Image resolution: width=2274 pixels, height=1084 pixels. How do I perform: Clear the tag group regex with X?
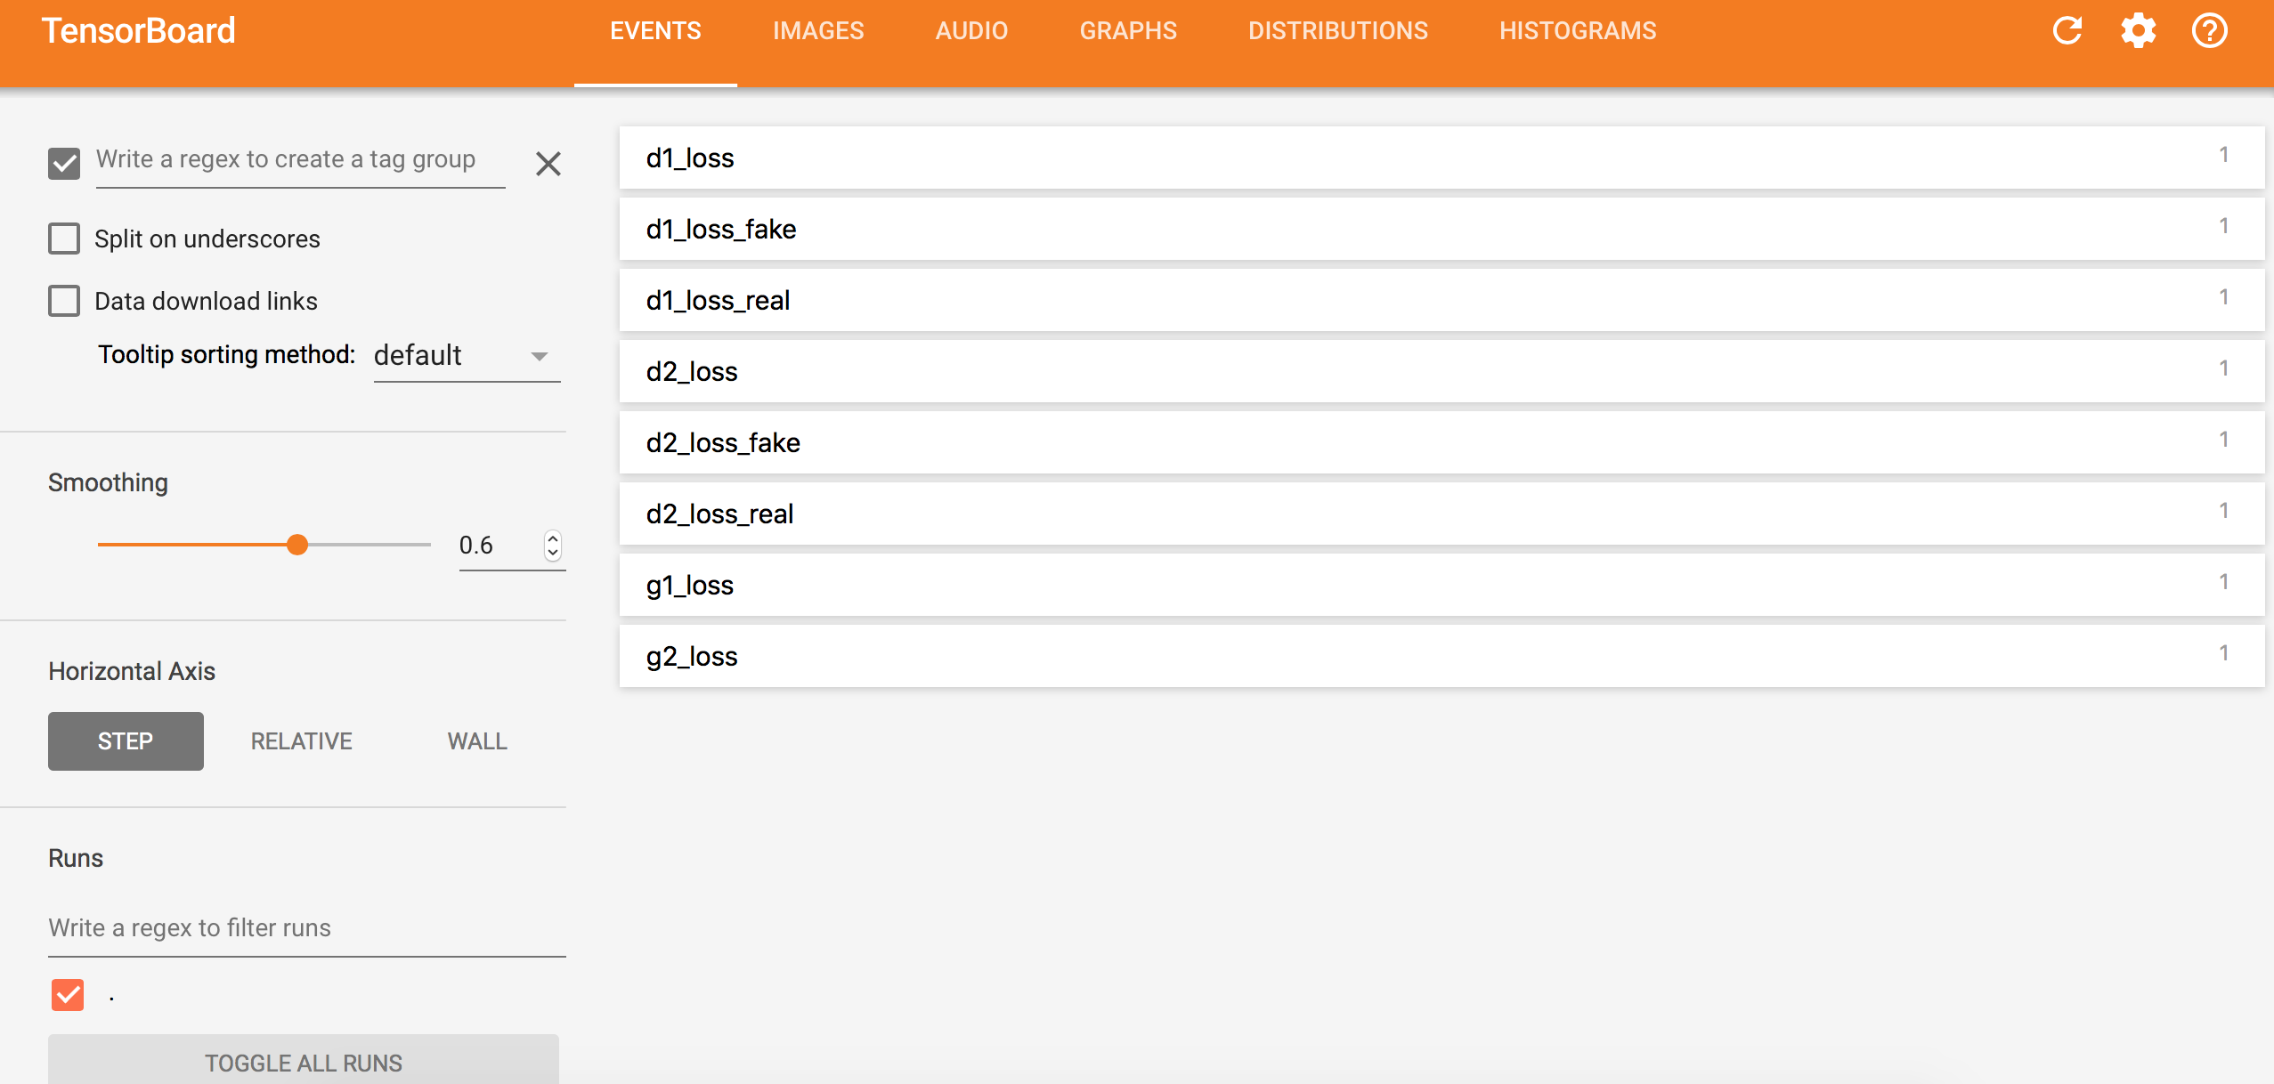[x=548, y=164]
